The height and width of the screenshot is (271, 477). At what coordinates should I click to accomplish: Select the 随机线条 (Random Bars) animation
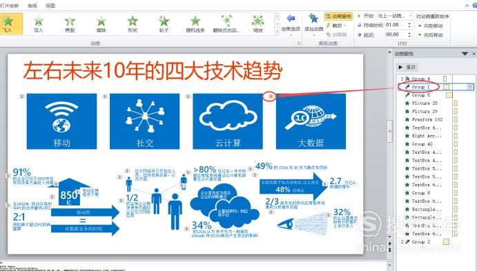click(195, 23)
